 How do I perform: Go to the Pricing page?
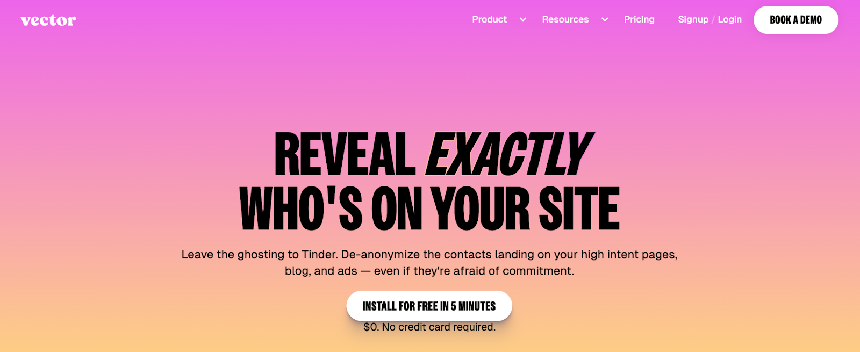pos(639,19)
